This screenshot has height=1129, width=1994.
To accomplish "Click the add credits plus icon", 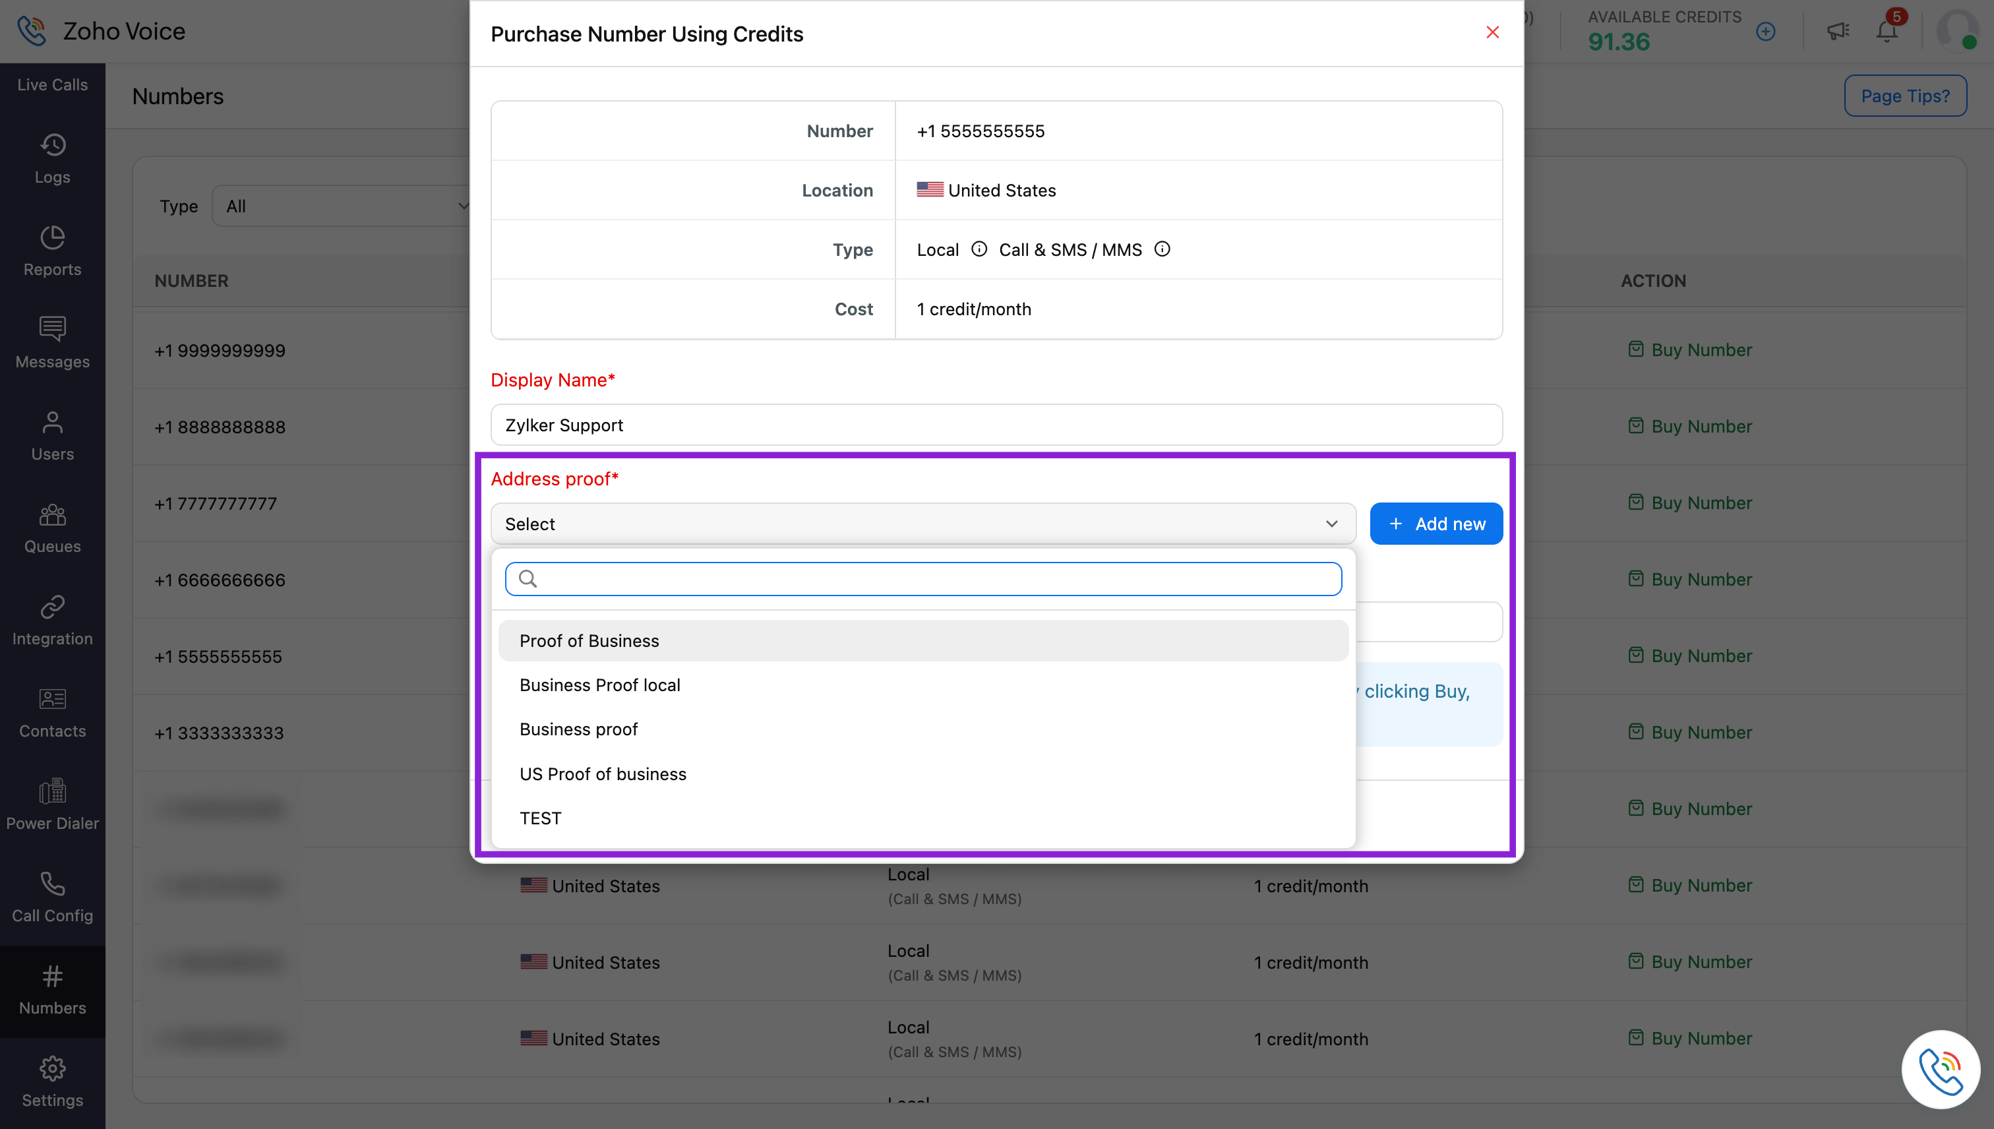I will point(1765,31).
